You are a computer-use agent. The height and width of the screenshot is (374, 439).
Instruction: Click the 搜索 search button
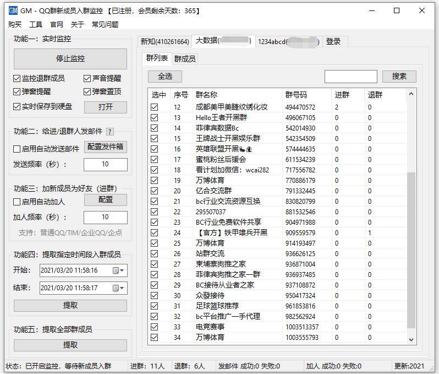[x=399, y=77]
